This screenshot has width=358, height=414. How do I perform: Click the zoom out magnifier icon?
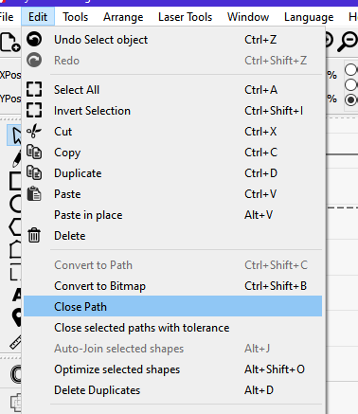(x=347, y=42)
